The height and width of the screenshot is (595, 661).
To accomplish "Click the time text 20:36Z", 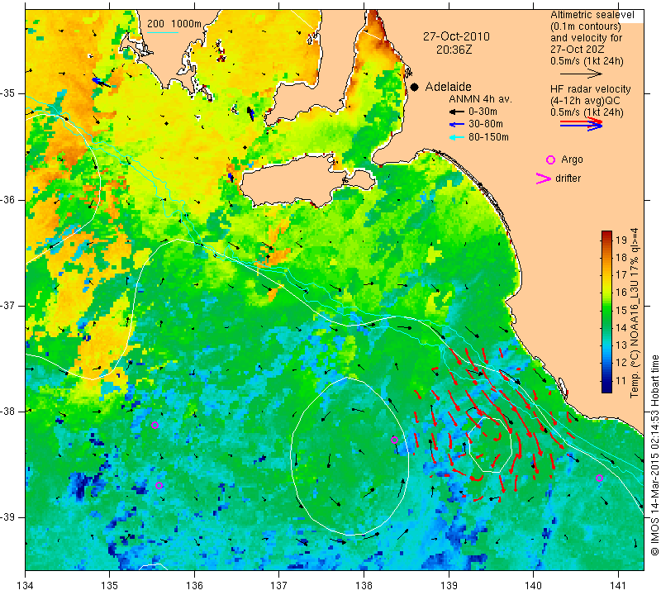I will click(454, 50).
